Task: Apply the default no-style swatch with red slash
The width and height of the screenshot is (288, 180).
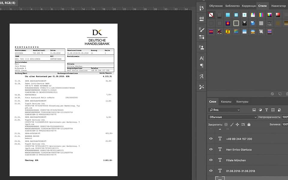Action: pos(211,15)
